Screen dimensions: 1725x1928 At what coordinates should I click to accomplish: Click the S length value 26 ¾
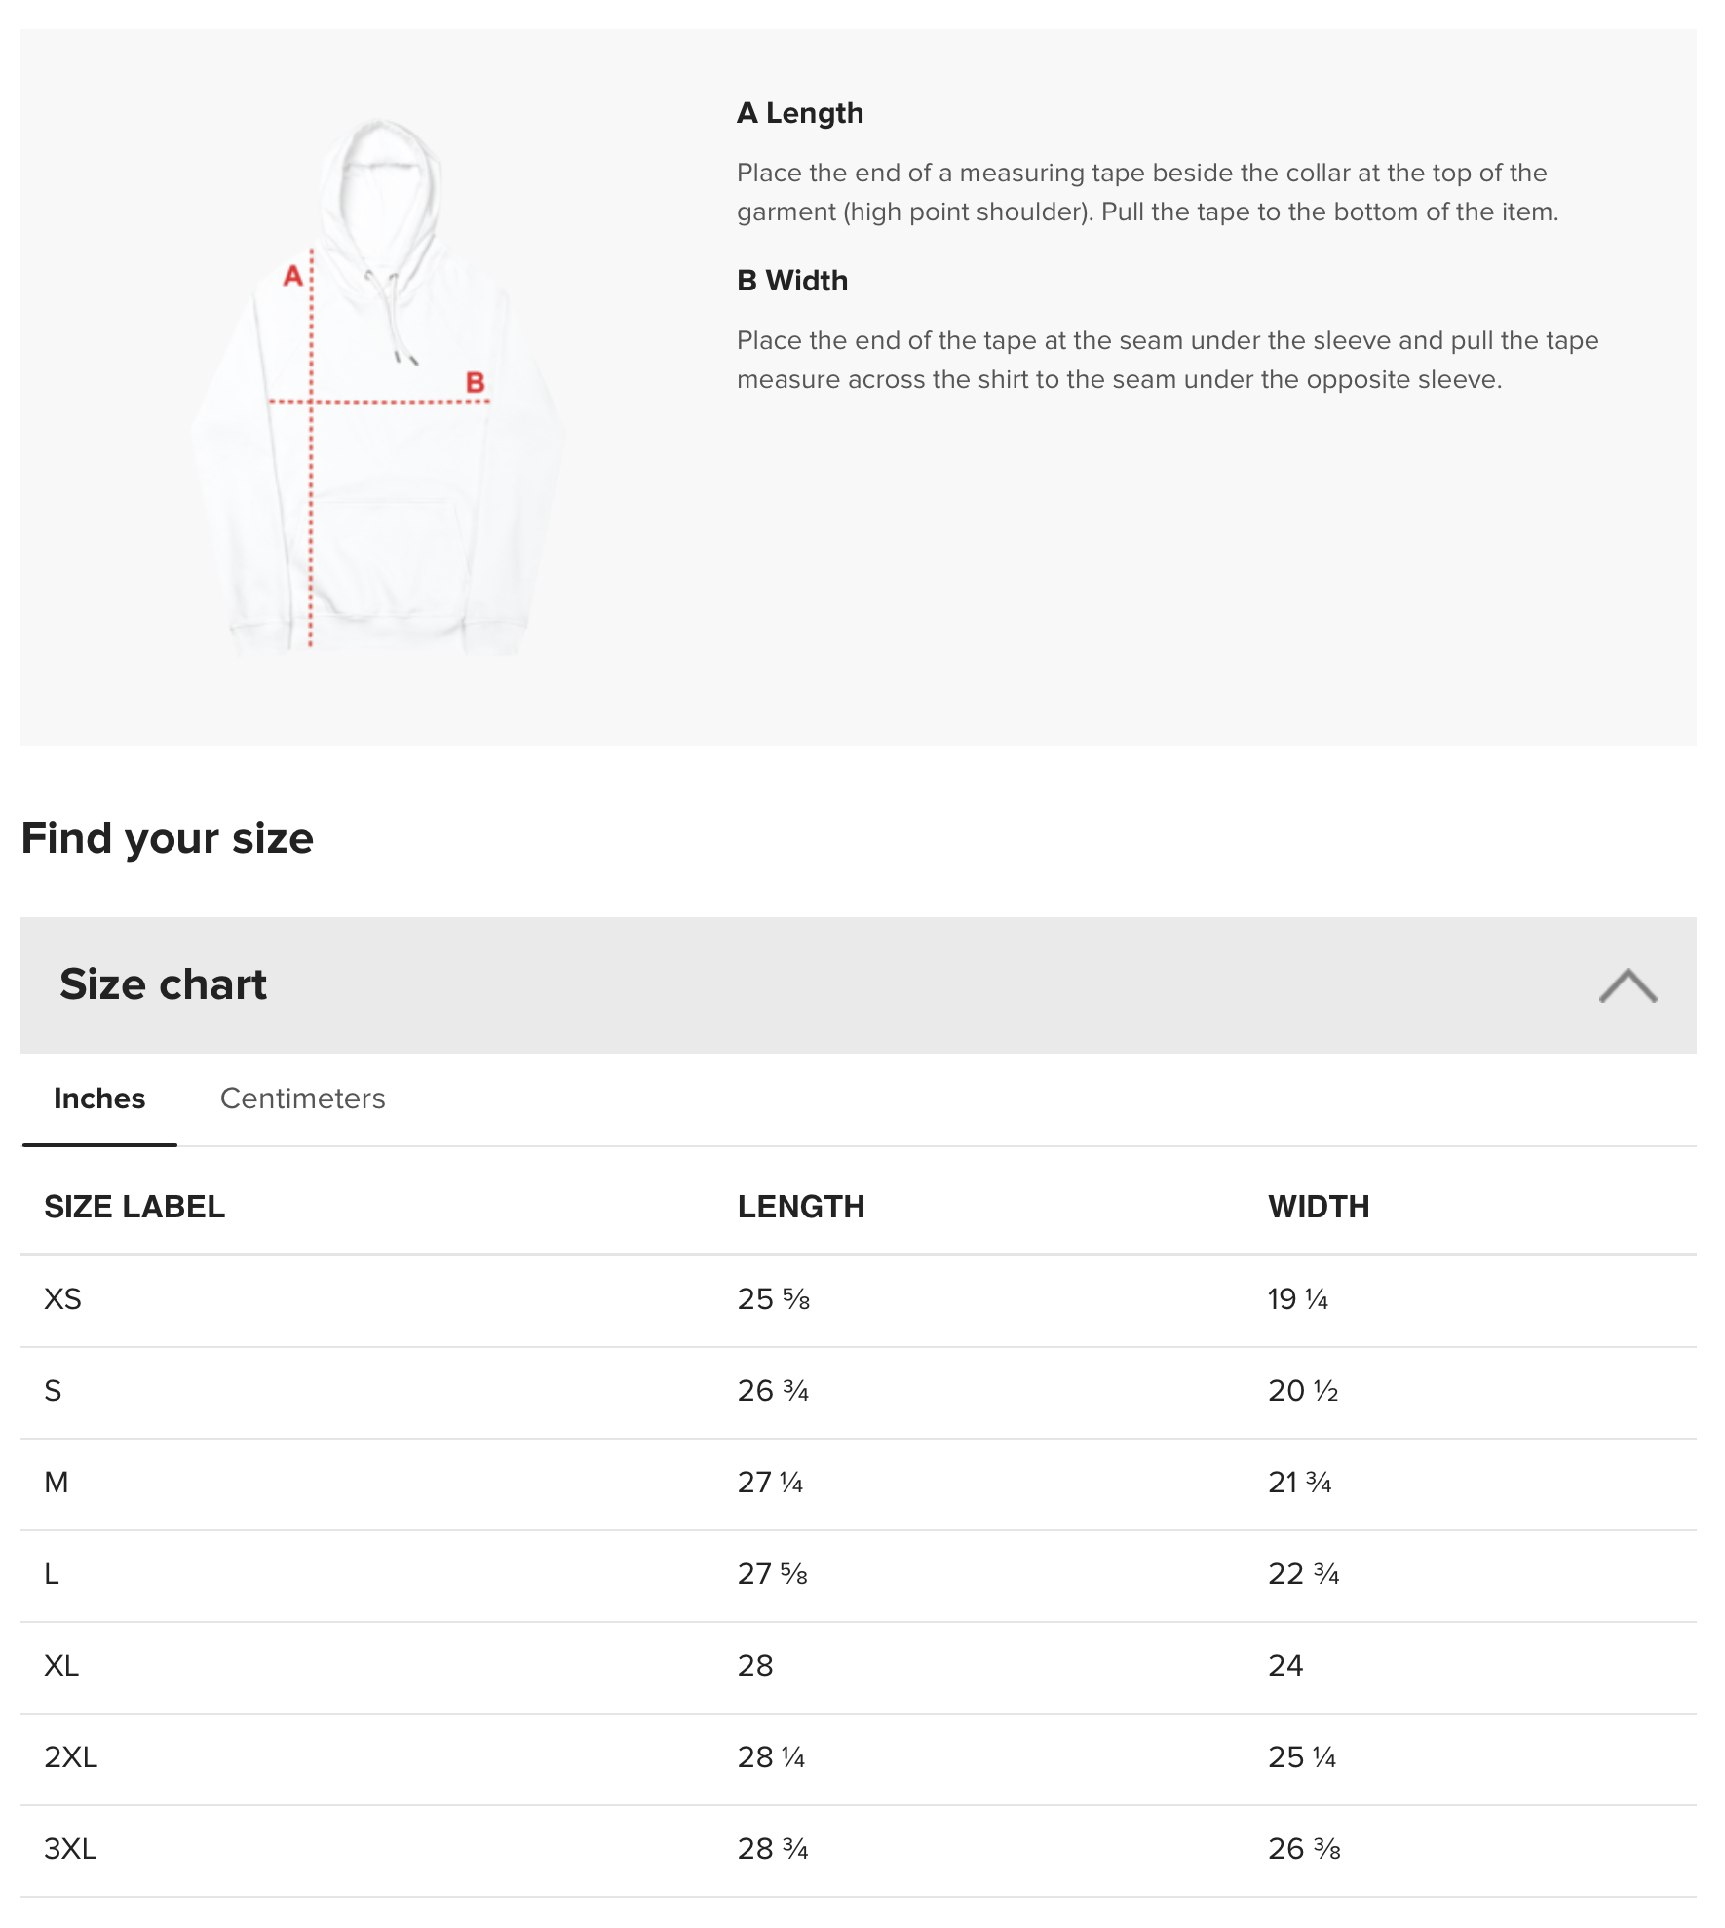[x=773, y=1391]
